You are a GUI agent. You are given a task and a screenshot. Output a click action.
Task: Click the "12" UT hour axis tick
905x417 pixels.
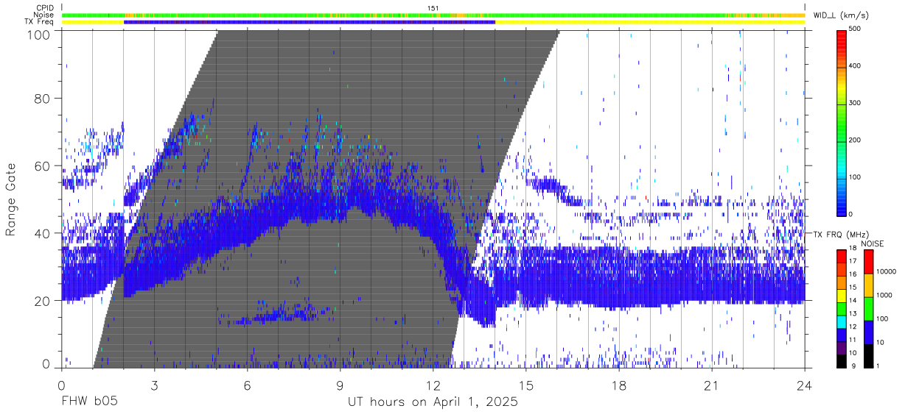tap(433, 385)
